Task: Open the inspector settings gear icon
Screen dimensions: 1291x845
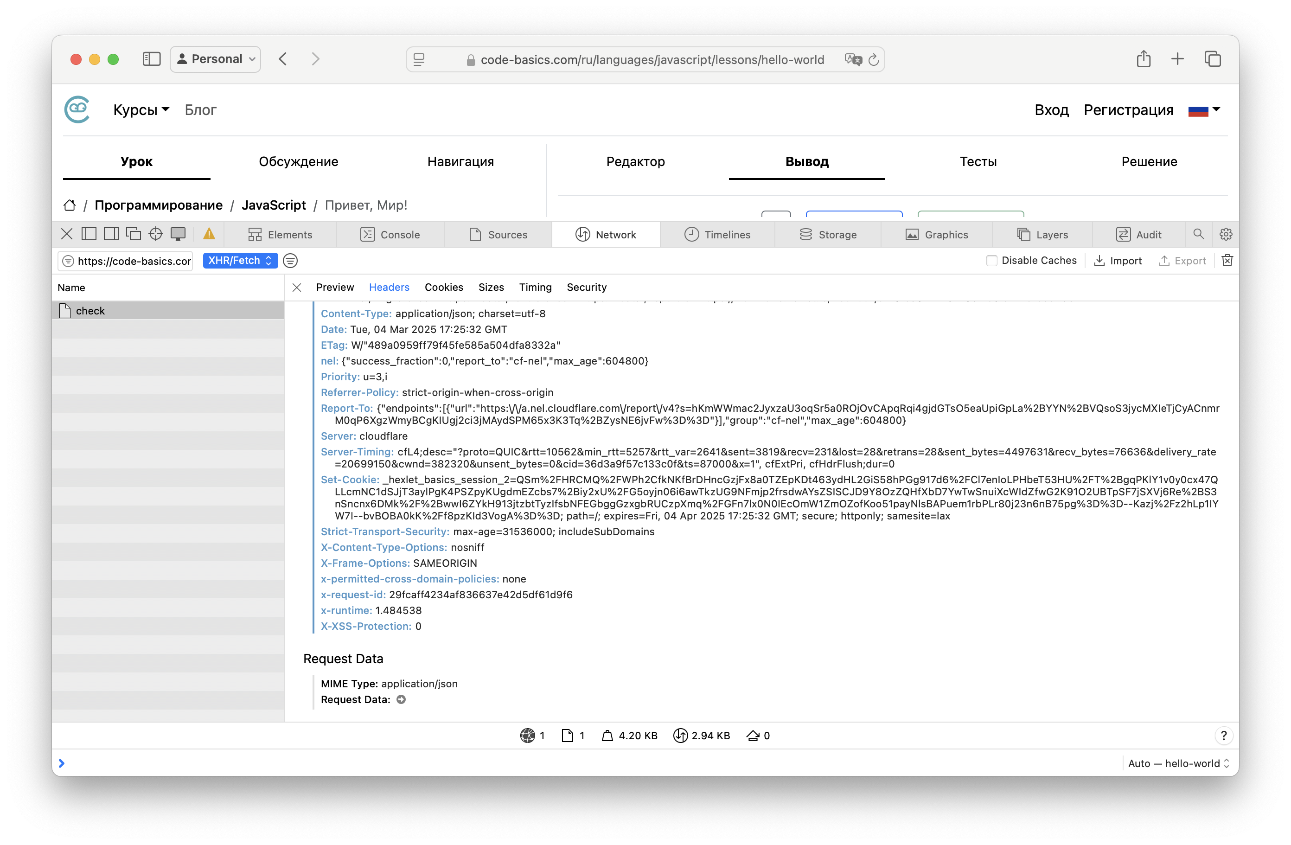Action: click(1225, 234)
